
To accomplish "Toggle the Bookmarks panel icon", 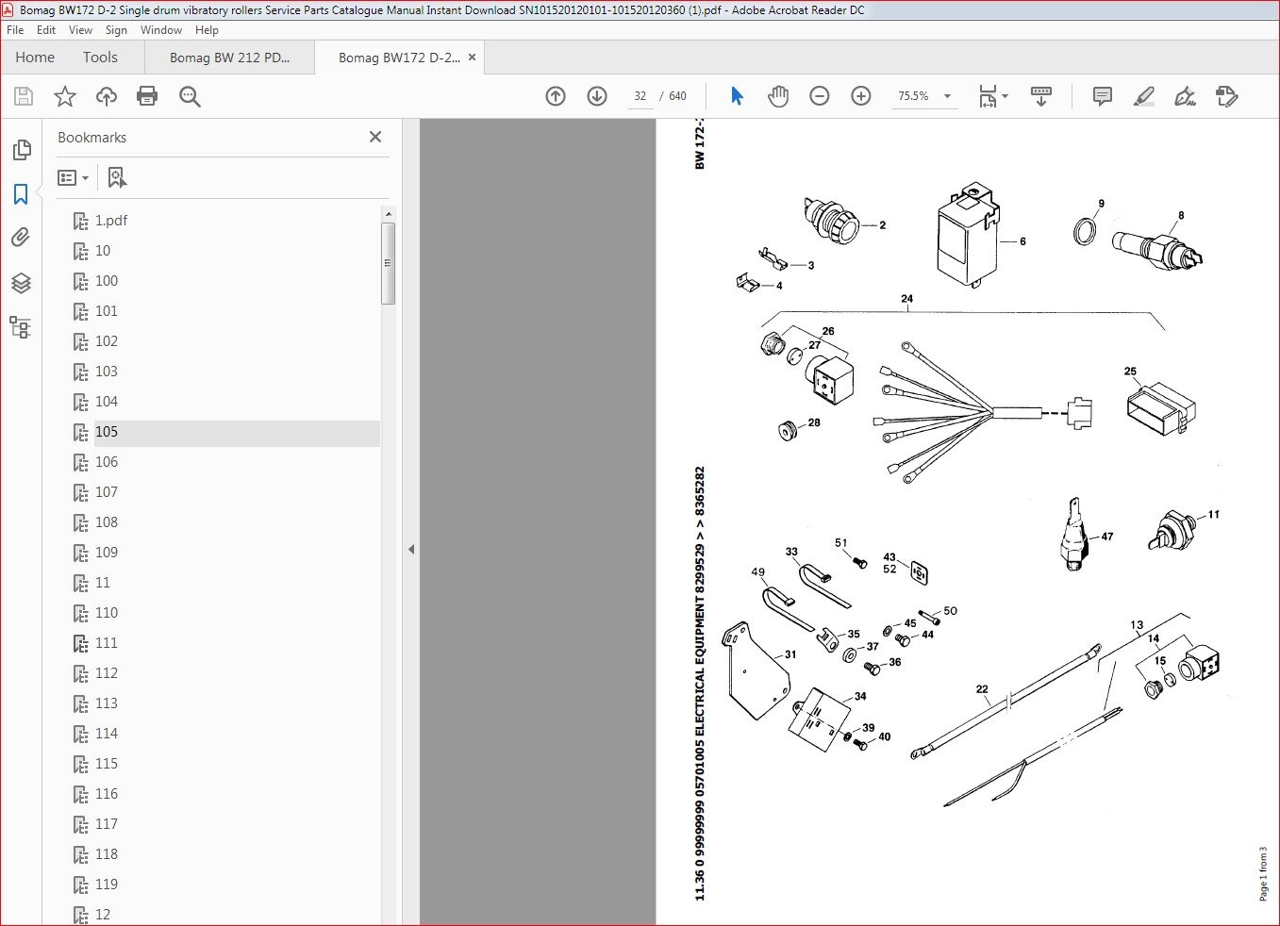I will [21, 194].
